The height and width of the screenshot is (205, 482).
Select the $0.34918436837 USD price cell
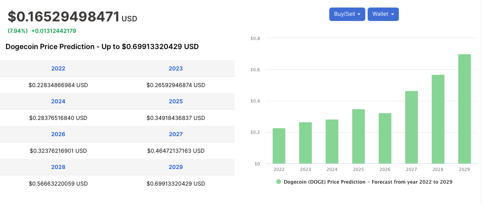tap(176, 118)
